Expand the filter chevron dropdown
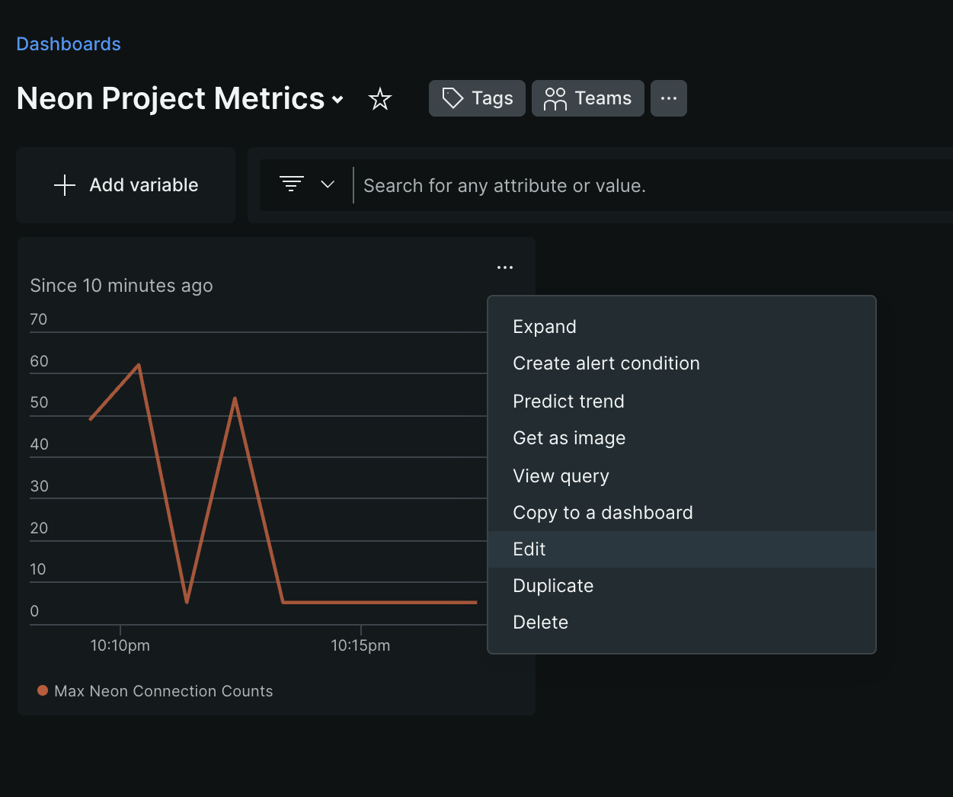Image resolution: width=953 pixels, height=797 pixels. [x=328, y=184]
